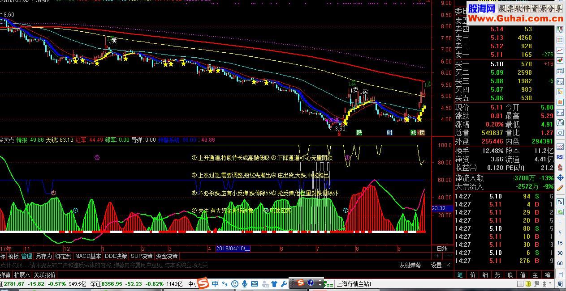Open the F10 company info icon
Viewport: 566px width, 291px height.
click(x=560, y=82)
